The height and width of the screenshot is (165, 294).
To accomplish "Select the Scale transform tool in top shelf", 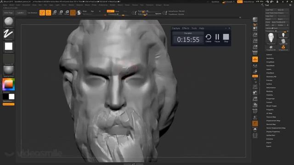I will point(61,13).
